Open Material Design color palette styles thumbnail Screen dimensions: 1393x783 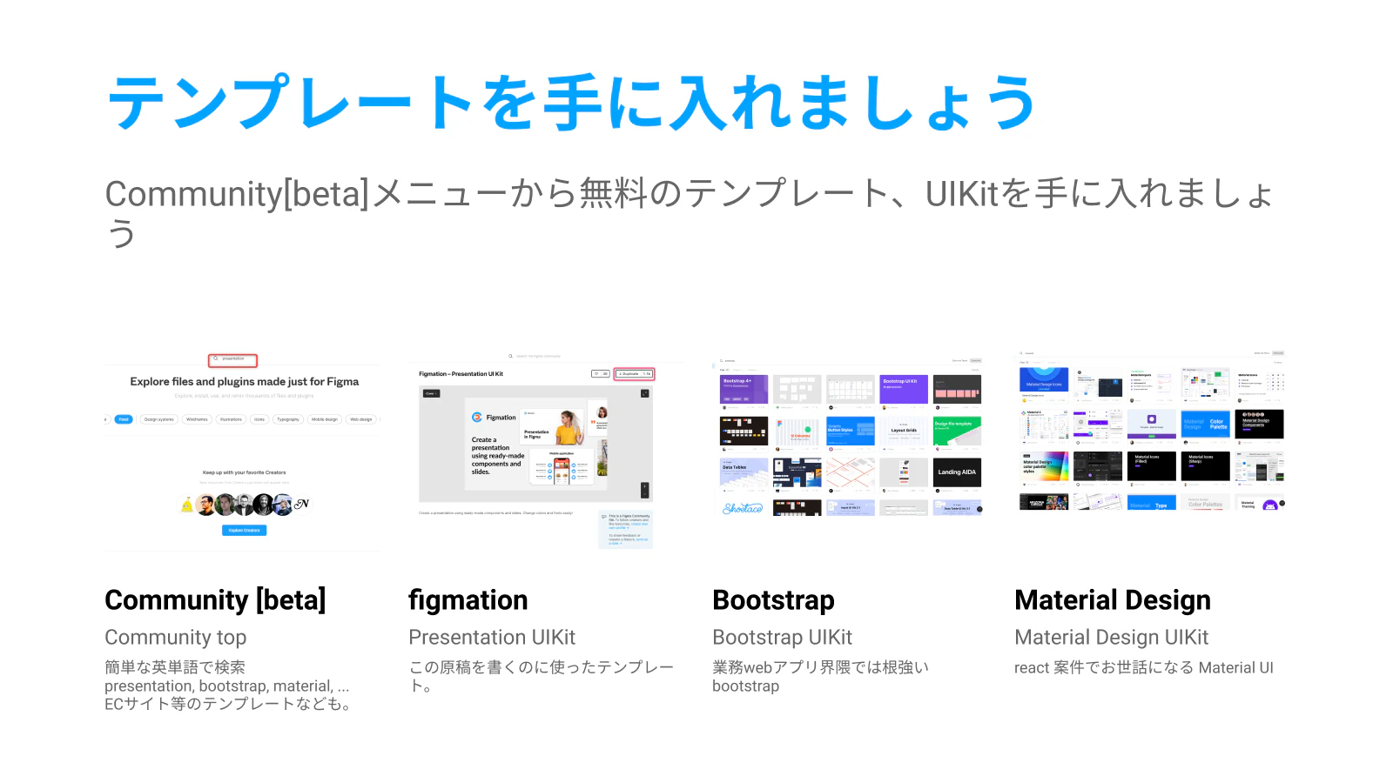(x=1044, y=466)
